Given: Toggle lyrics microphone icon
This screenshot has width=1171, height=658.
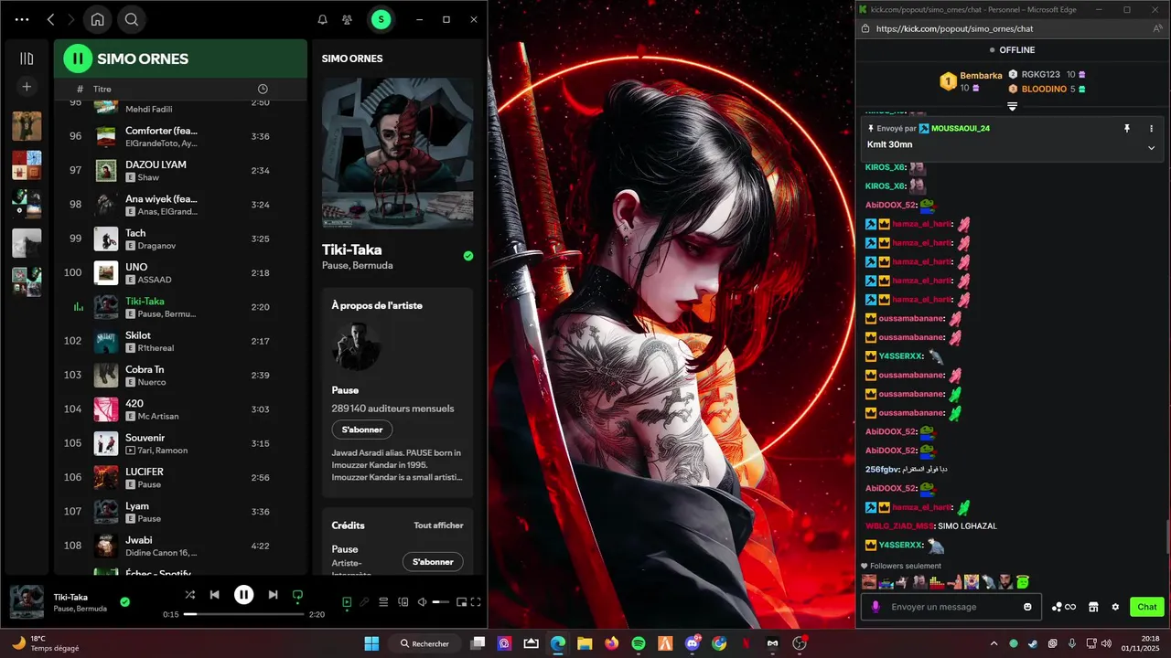Looking at the screenshot, I should point(364,601).
